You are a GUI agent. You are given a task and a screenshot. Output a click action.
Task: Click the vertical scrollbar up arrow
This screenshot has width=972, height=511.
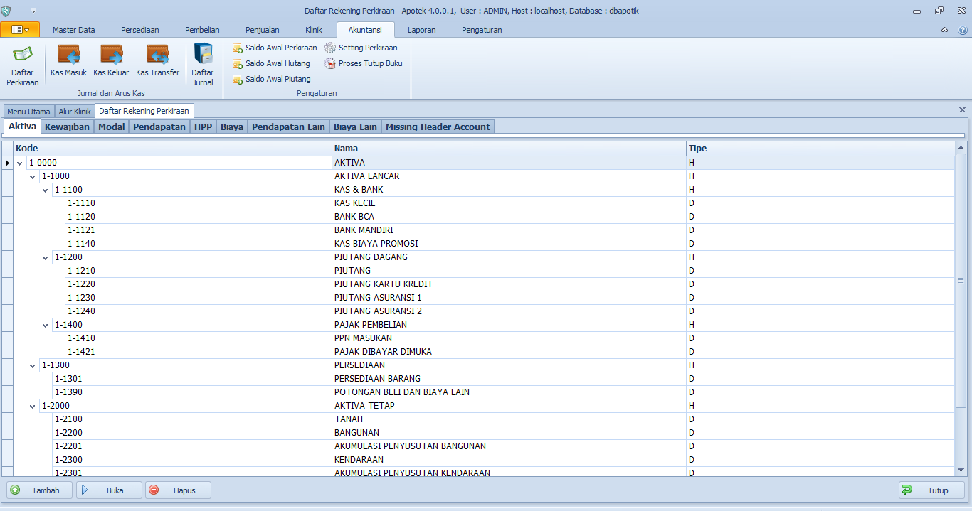click(x=961, y=147)
